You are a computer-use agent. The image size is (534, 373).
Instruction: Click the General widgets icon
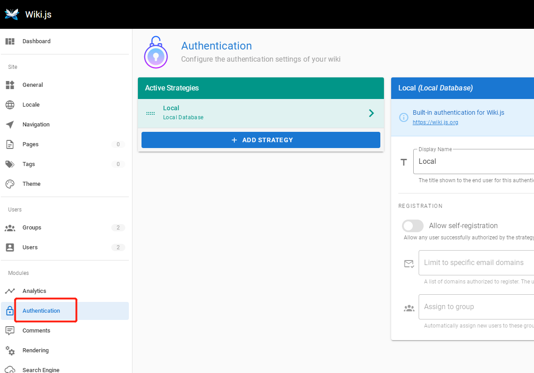[x=10, y=85]
